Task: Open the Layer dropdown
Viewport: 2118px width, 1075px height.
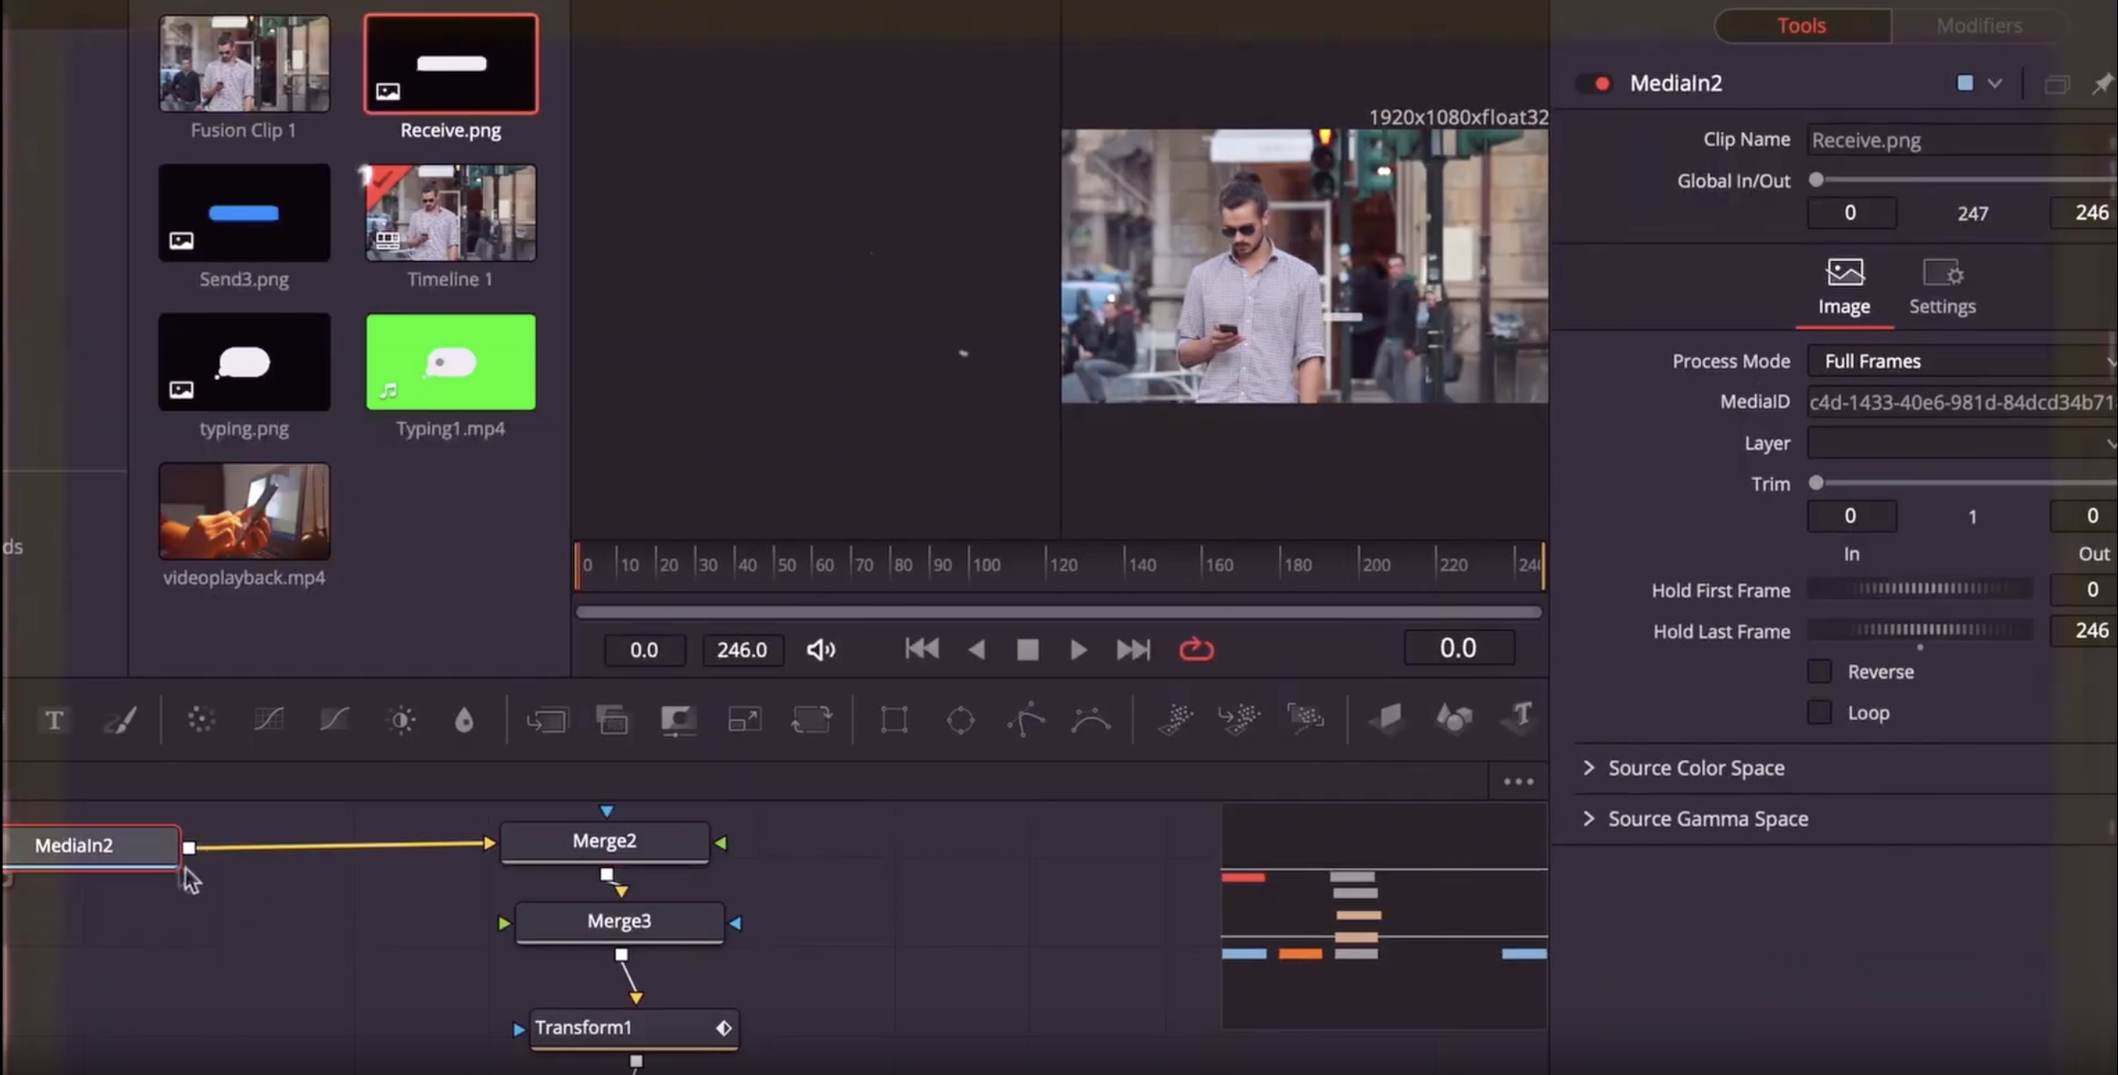Action: pyautogui.click(x=1961, y=443)
